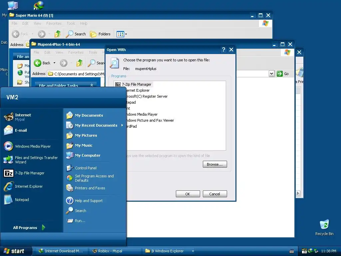Expand the All Programs list
This screenshot has height=256, width=341.
[x=29, y=228]
